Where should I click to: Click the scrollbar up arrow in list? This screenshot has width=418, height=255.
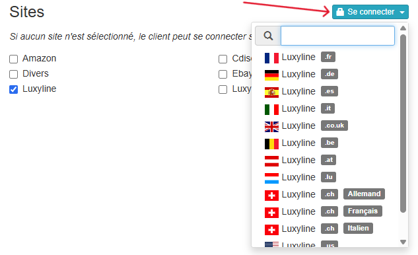(403, 28)
